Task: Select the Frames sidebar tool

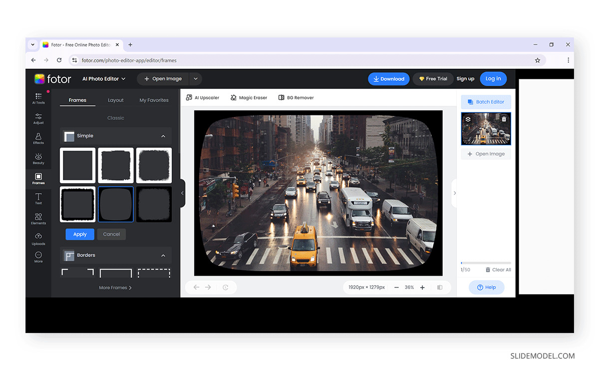Action: tap(38, 179)
